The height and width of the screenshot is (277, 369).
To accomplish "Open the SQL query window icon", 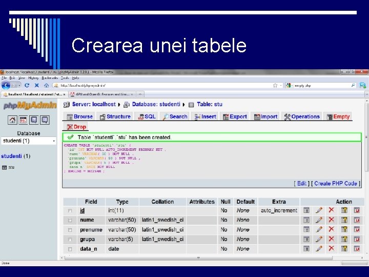I will [x=23, y=120].
